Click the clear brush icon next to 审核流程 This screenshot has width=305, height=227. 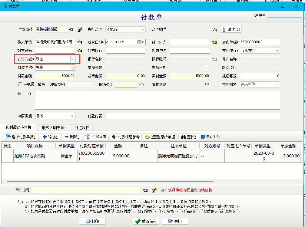point(154,190)
